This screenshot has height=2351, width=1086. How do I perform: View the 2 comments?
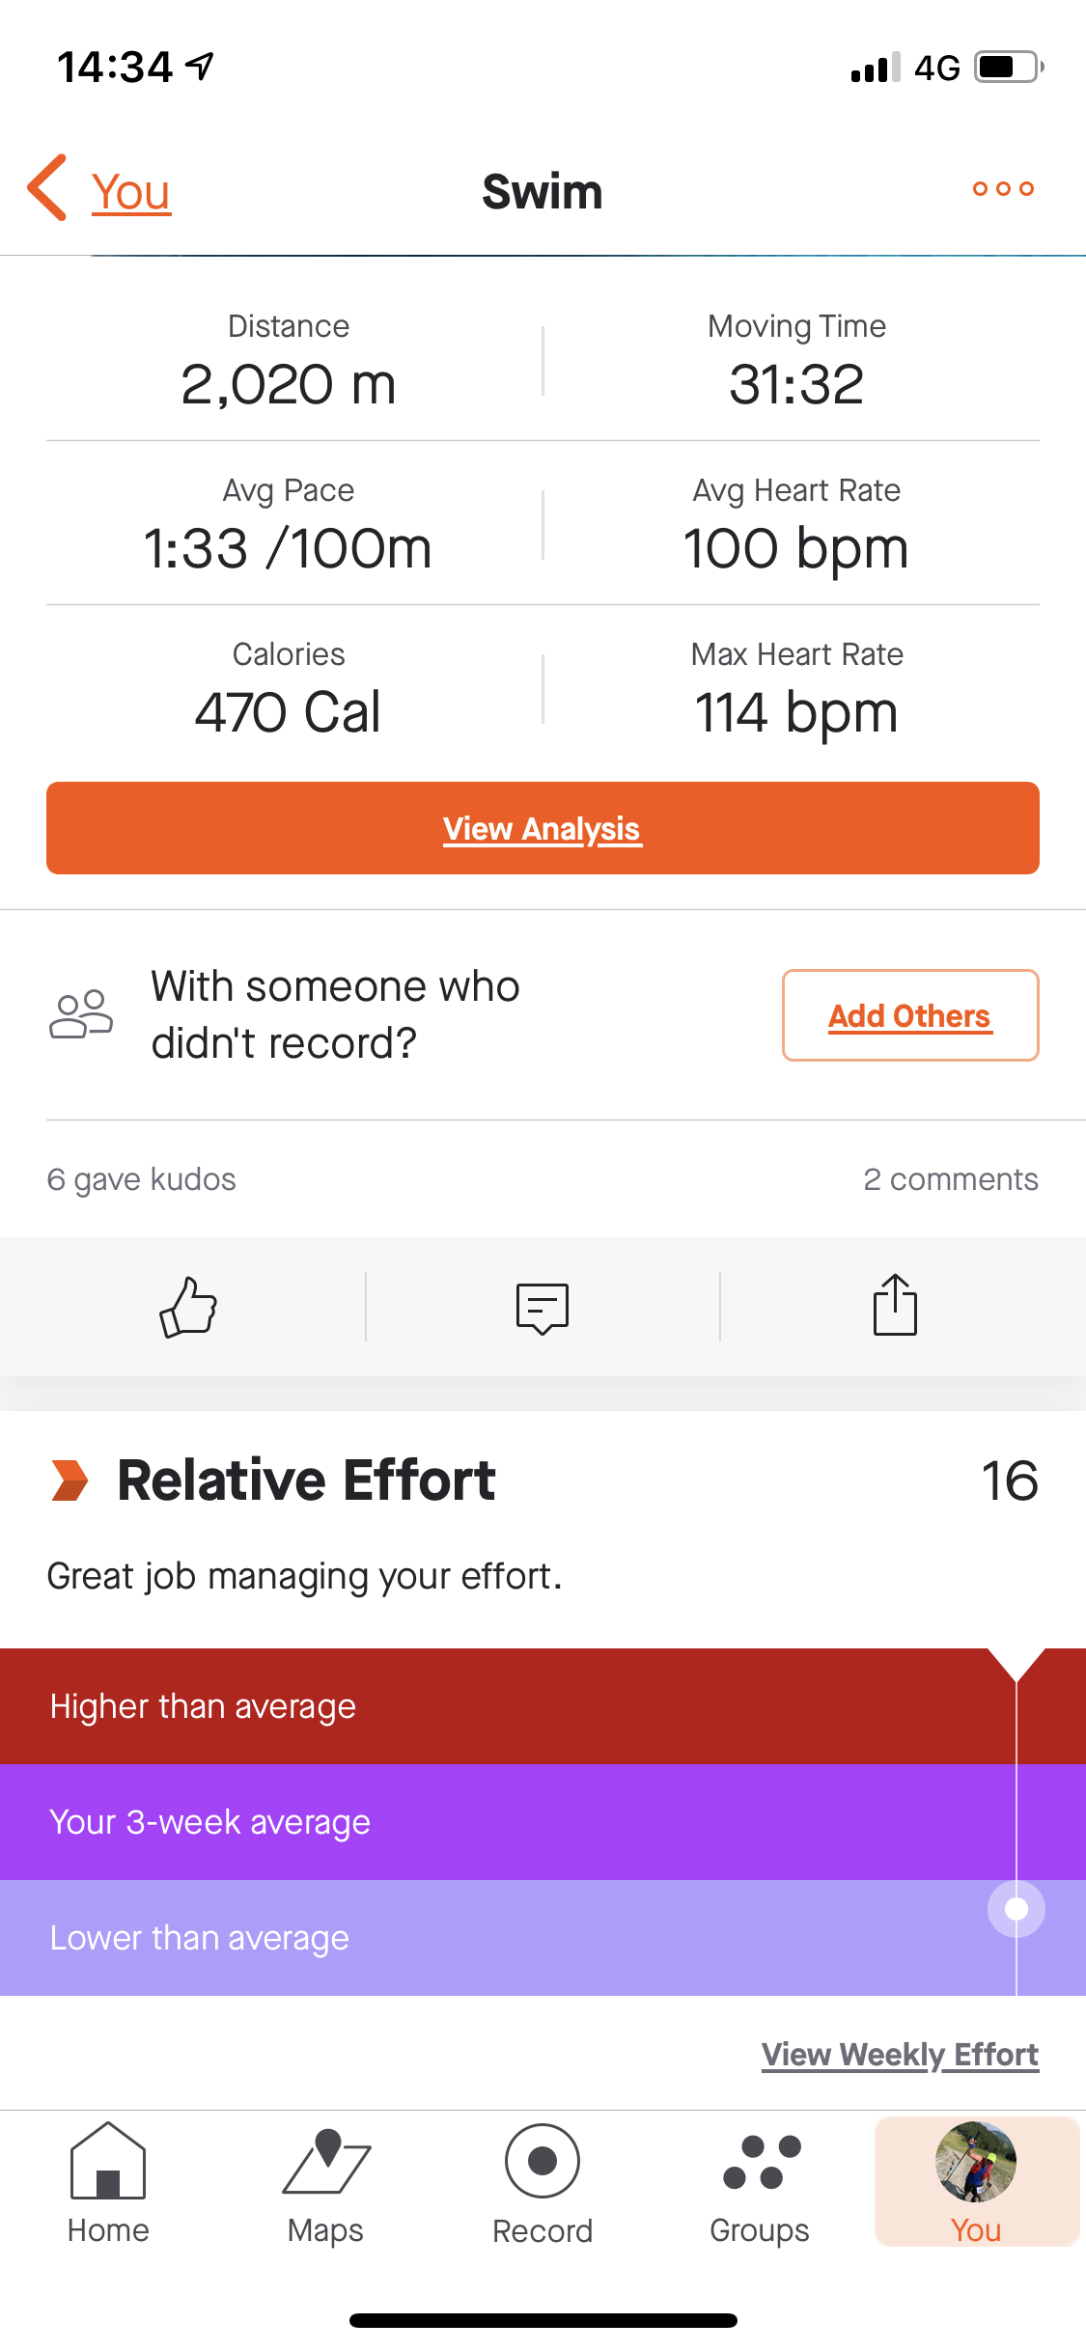[x=950, y=1179]
